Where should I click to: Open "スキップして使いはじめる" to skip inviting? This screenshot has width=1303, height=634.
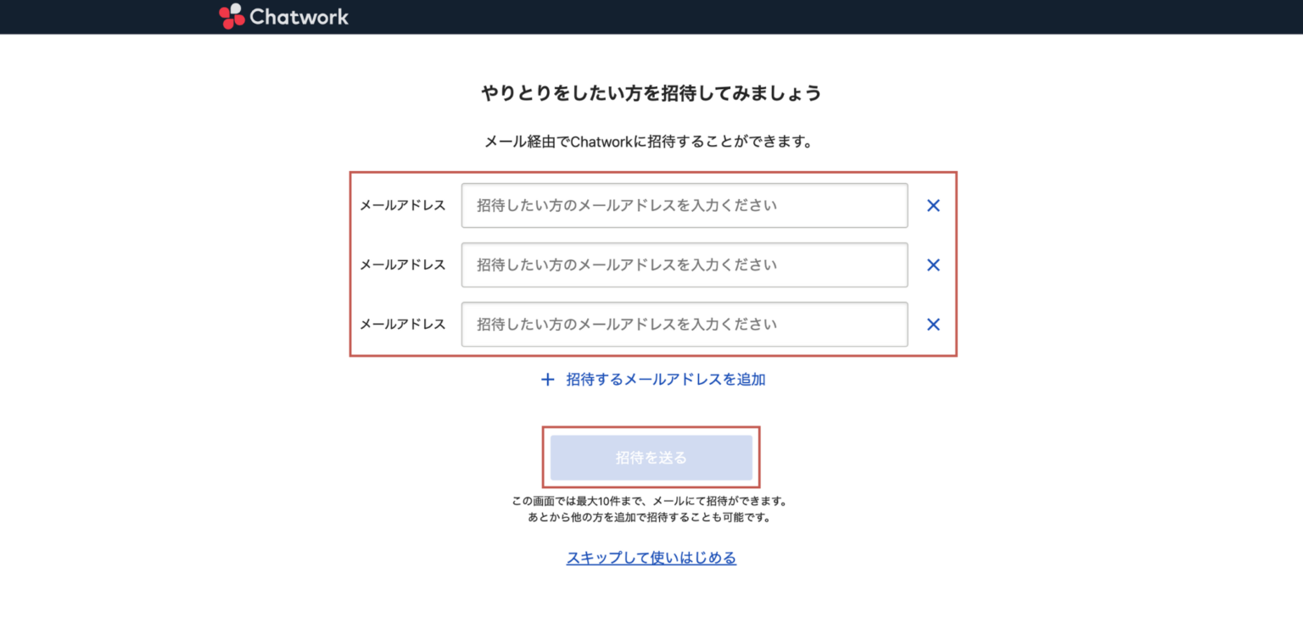(651, 558)
